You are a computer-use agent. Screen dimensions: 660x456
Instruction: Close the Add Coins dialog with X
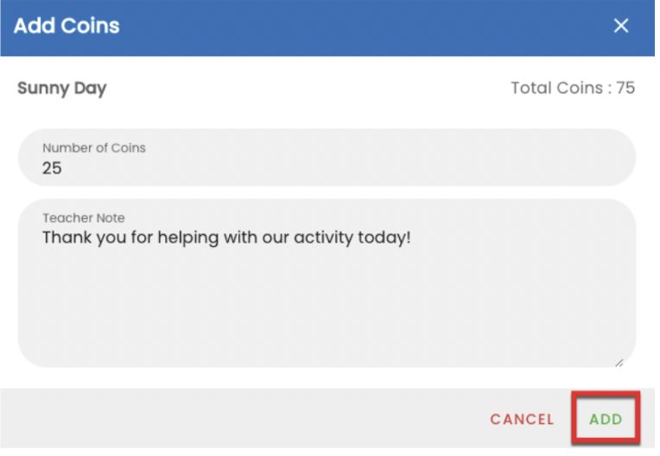(x=621, y=26)
